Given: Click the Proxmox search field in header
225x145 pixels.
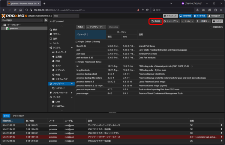Looking at the screenshot, I should (x=66, y=16).
